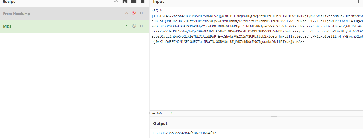Viewport: 363px width, 138px height.
Task: Open the load recipe folder icon
Action: pos(134,2)
